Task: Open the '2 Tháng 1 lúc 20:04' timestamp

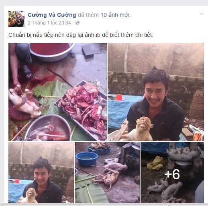Action: (x=49, y=23)
